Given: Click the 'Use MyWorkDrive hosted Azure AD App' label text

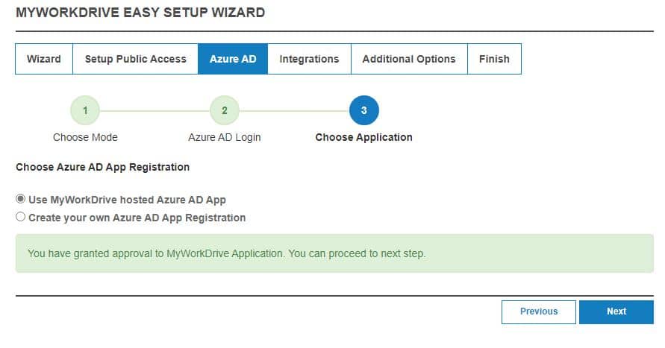Looking at the screenshot, I should click(127, 200).
